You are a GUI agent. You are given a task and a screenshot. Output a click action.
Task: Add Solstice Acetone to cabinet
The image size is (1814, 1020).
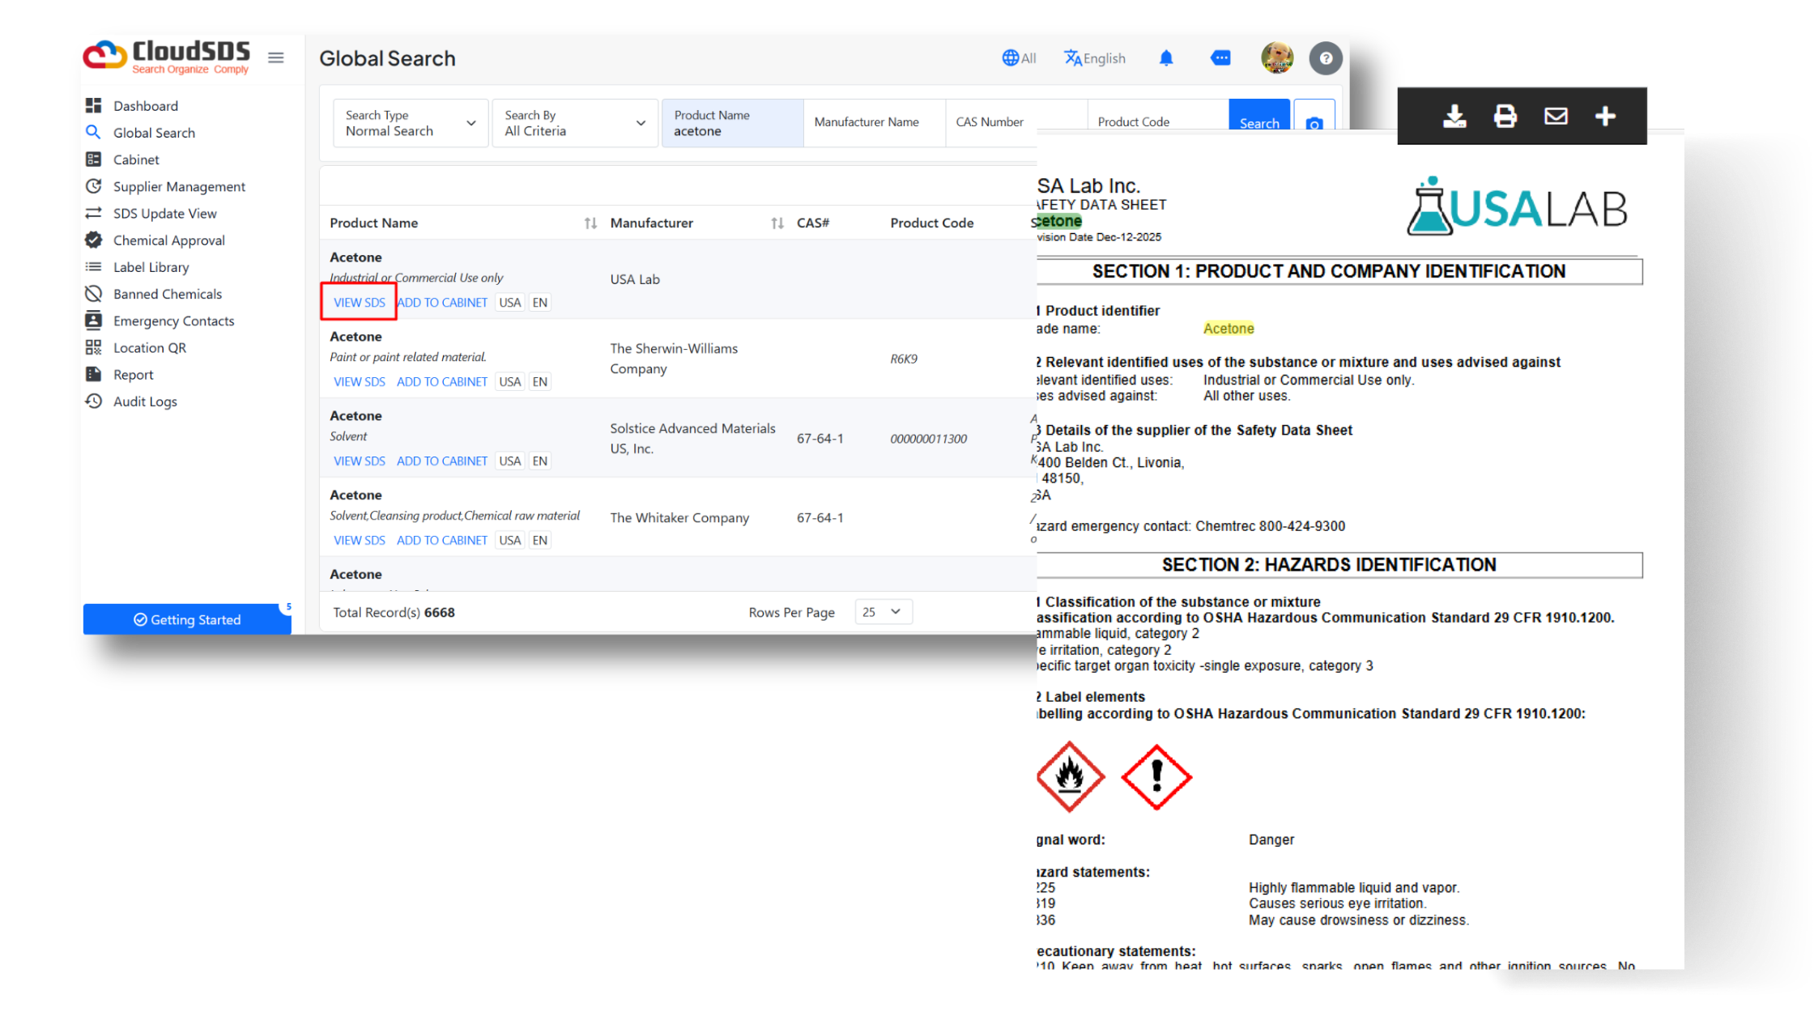point(442,461)
